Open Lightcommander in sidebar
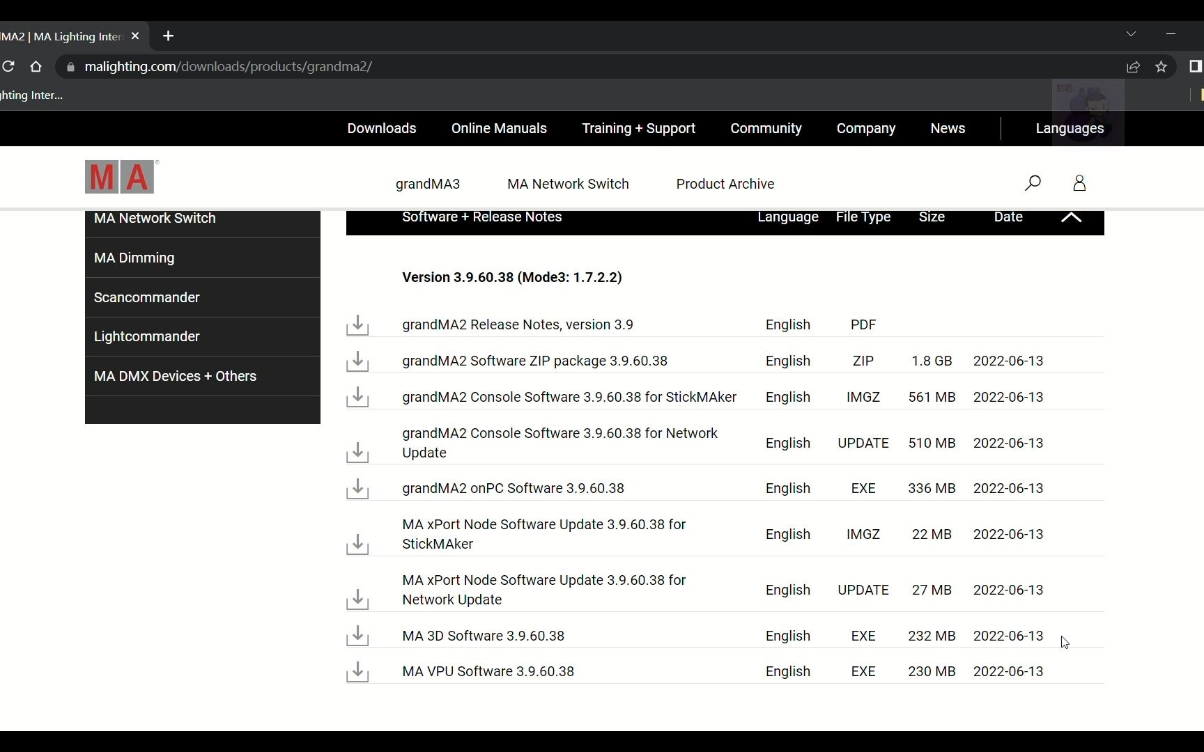Image resolution: width=1204 pixels, height=752 pixels. (x=203, y=336)
